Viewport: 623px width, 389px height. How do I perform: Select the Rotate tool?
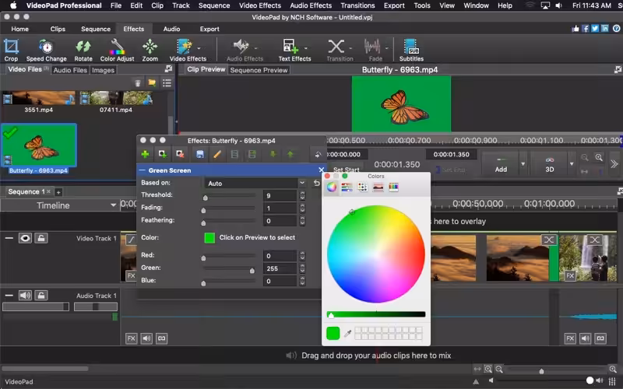point(83,50)
